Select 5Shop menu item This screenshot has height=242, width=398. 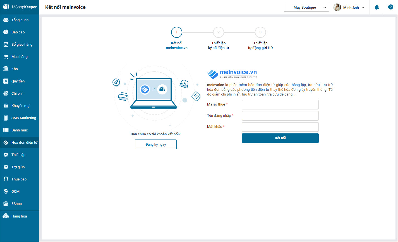[x=20, y=204]
